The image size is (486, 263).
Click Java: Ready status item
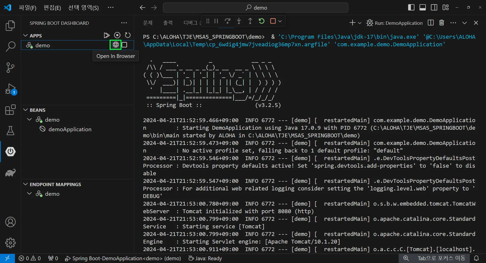pyautogui.click(x=205, y=258)
